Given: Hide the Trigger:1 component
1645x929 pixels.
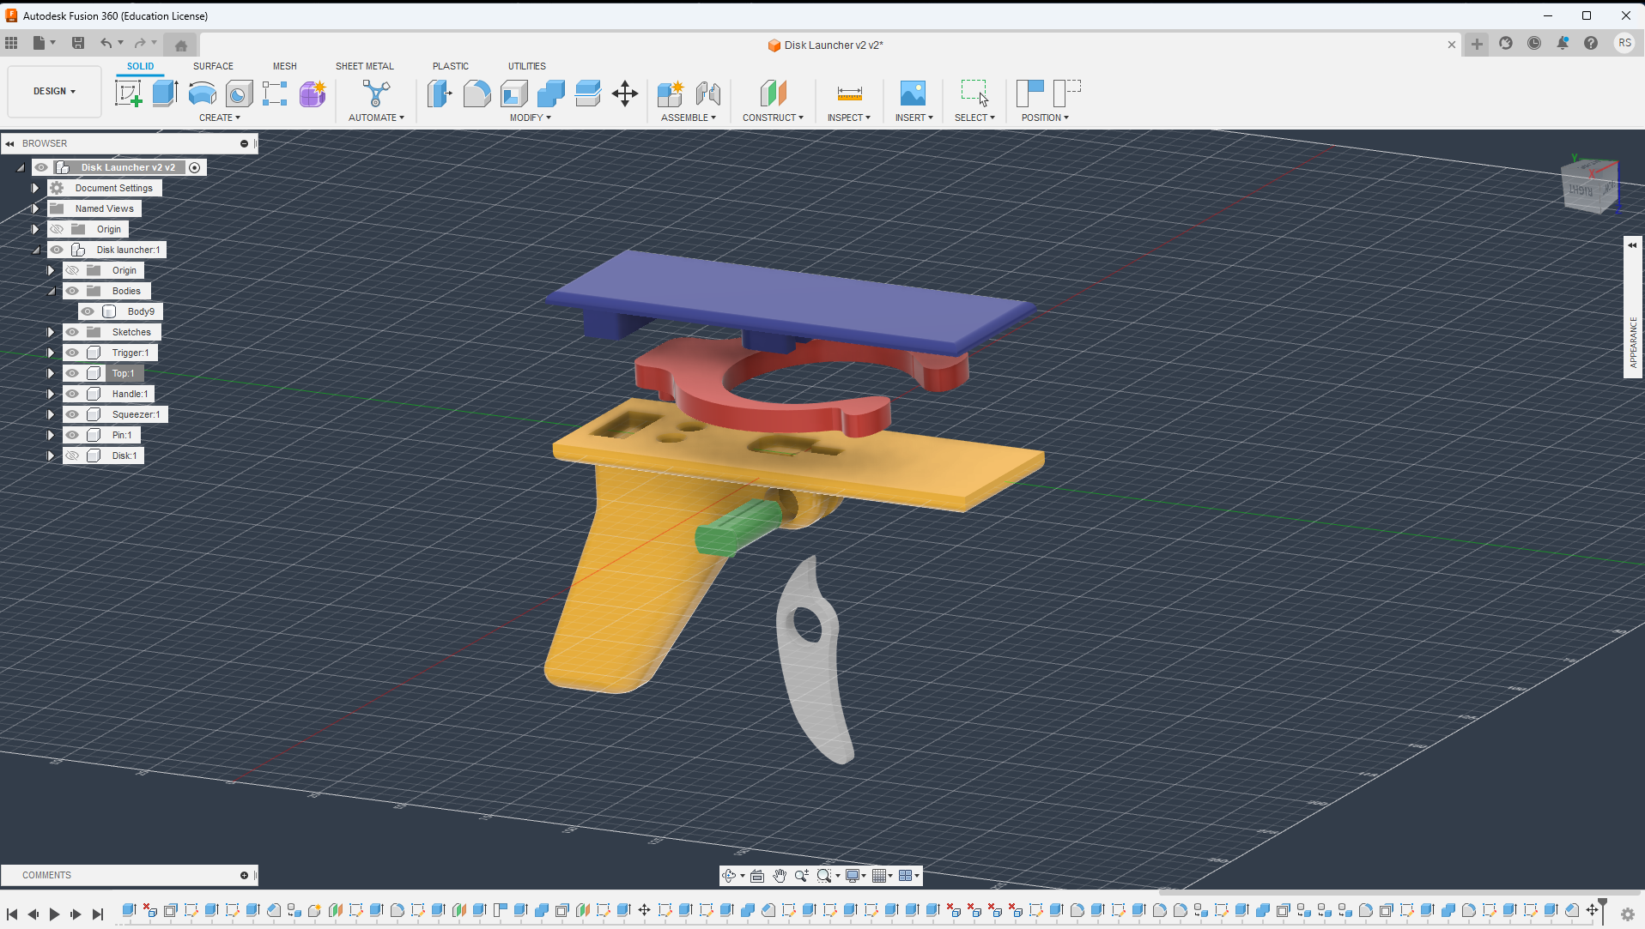Looking at the screenshot, I should [x=72, y=353].
